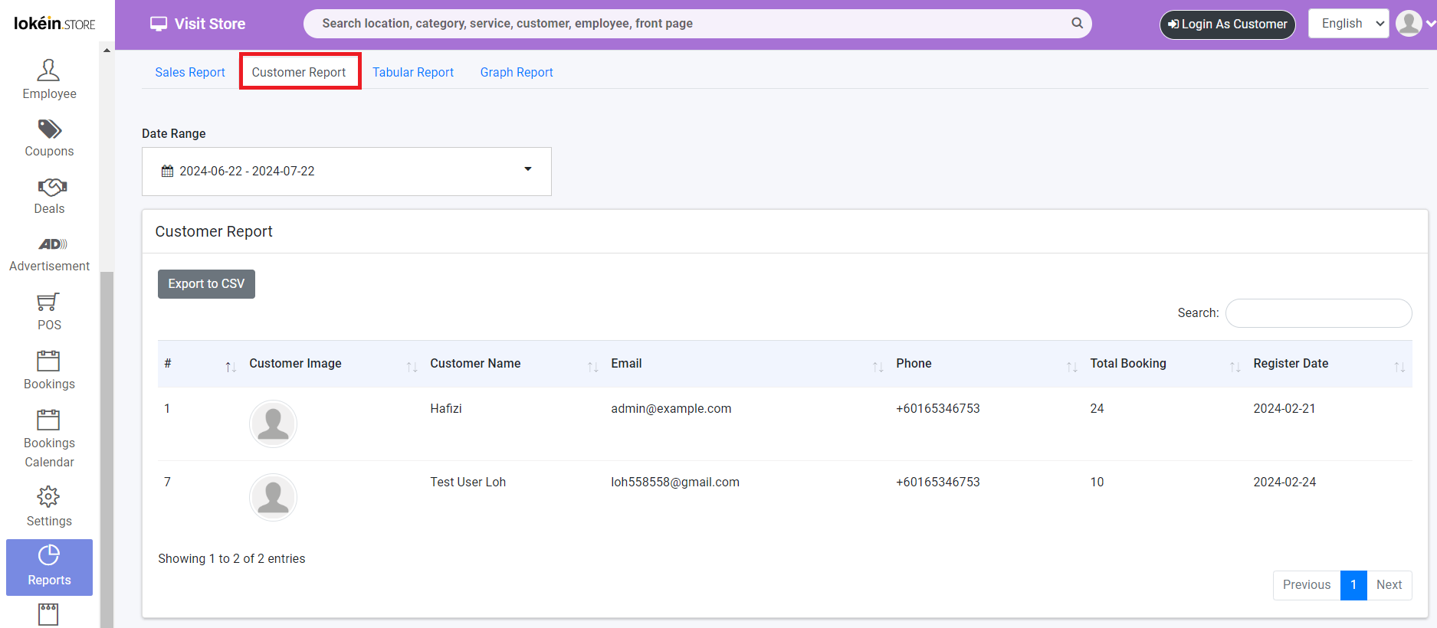Open the Advertisement AD icon
The width and height of the screenshot is (1437, 628).
[52, 244]
